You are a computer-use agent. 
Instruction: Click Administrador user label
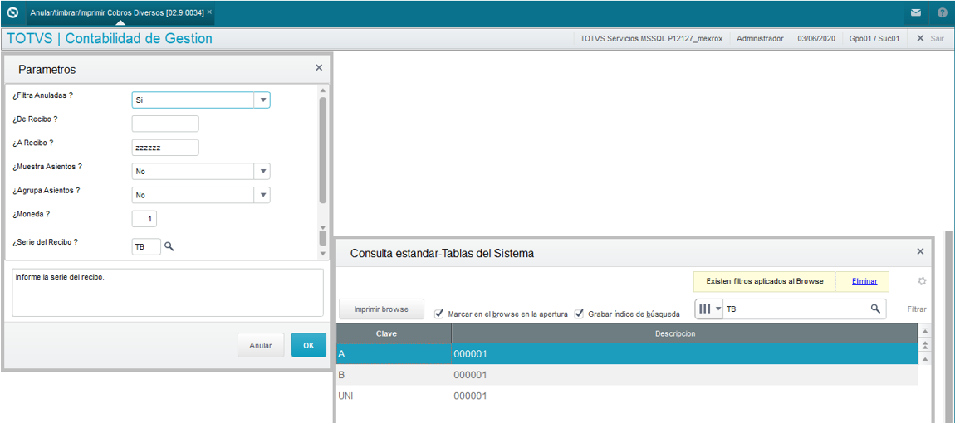760,38
